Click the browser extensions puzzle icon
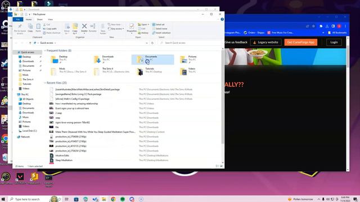 321,26
